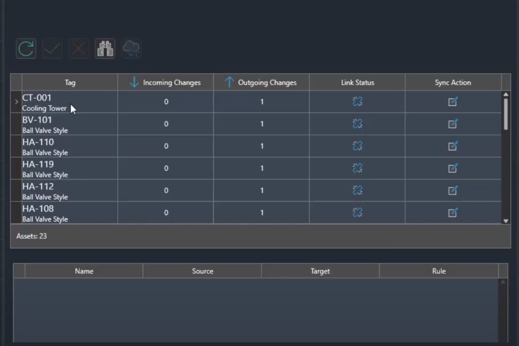Image resolution: width=519 pixels, height=346 pixels.
Task: Click the cloud sync toolbar icon
Action: pos(131,49)
